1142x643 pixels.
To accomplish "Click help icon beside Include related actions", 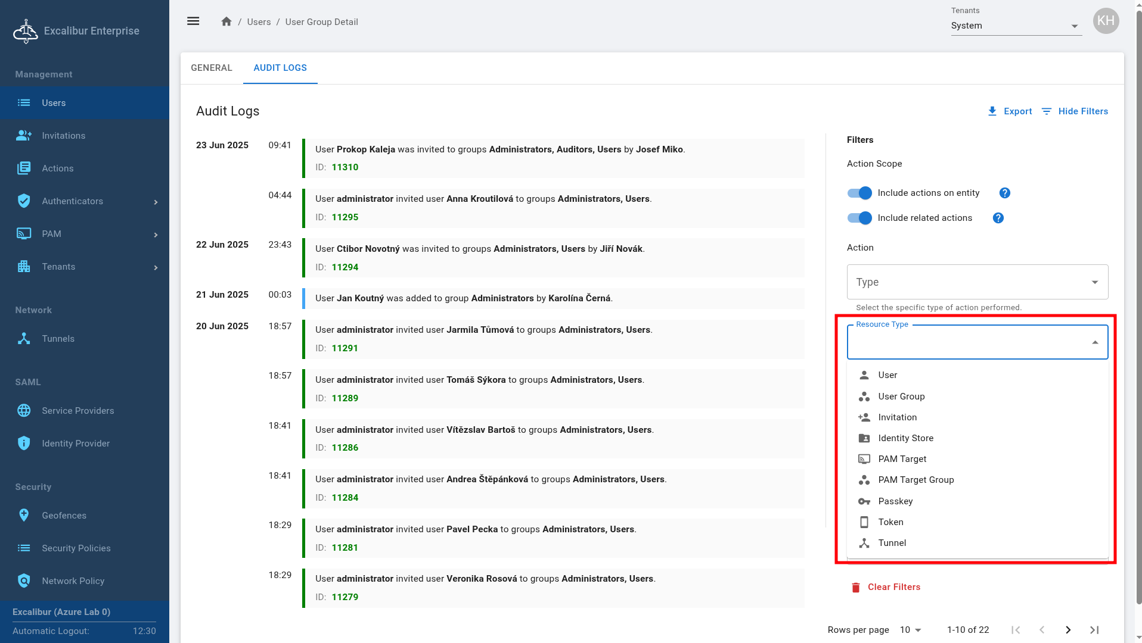I will click(x=998, y=218).
